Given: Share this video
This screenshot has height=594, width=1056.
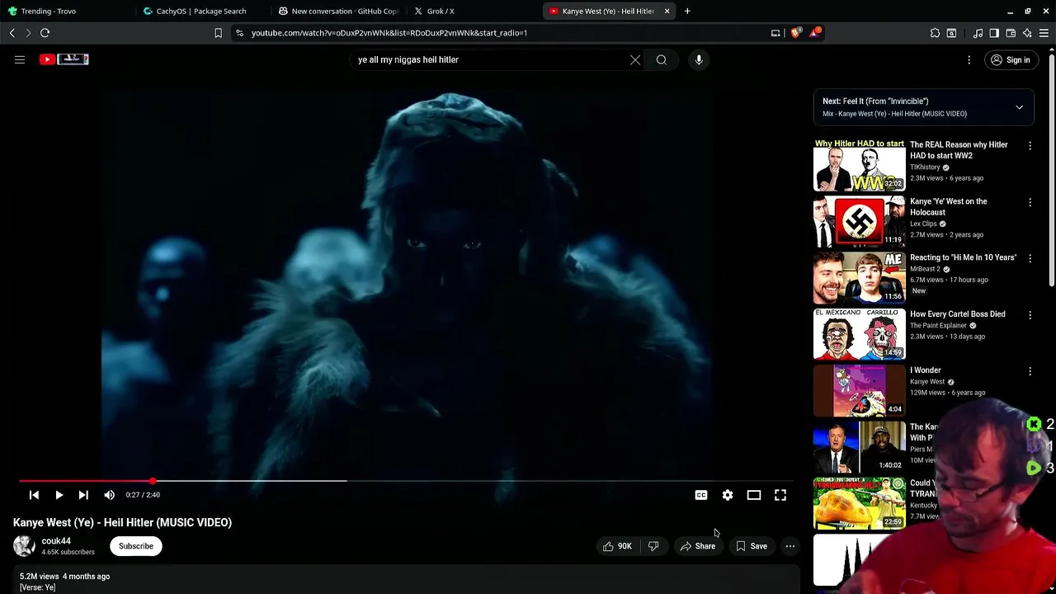Looking at the screenshot, I should click(x=698, y=546).
